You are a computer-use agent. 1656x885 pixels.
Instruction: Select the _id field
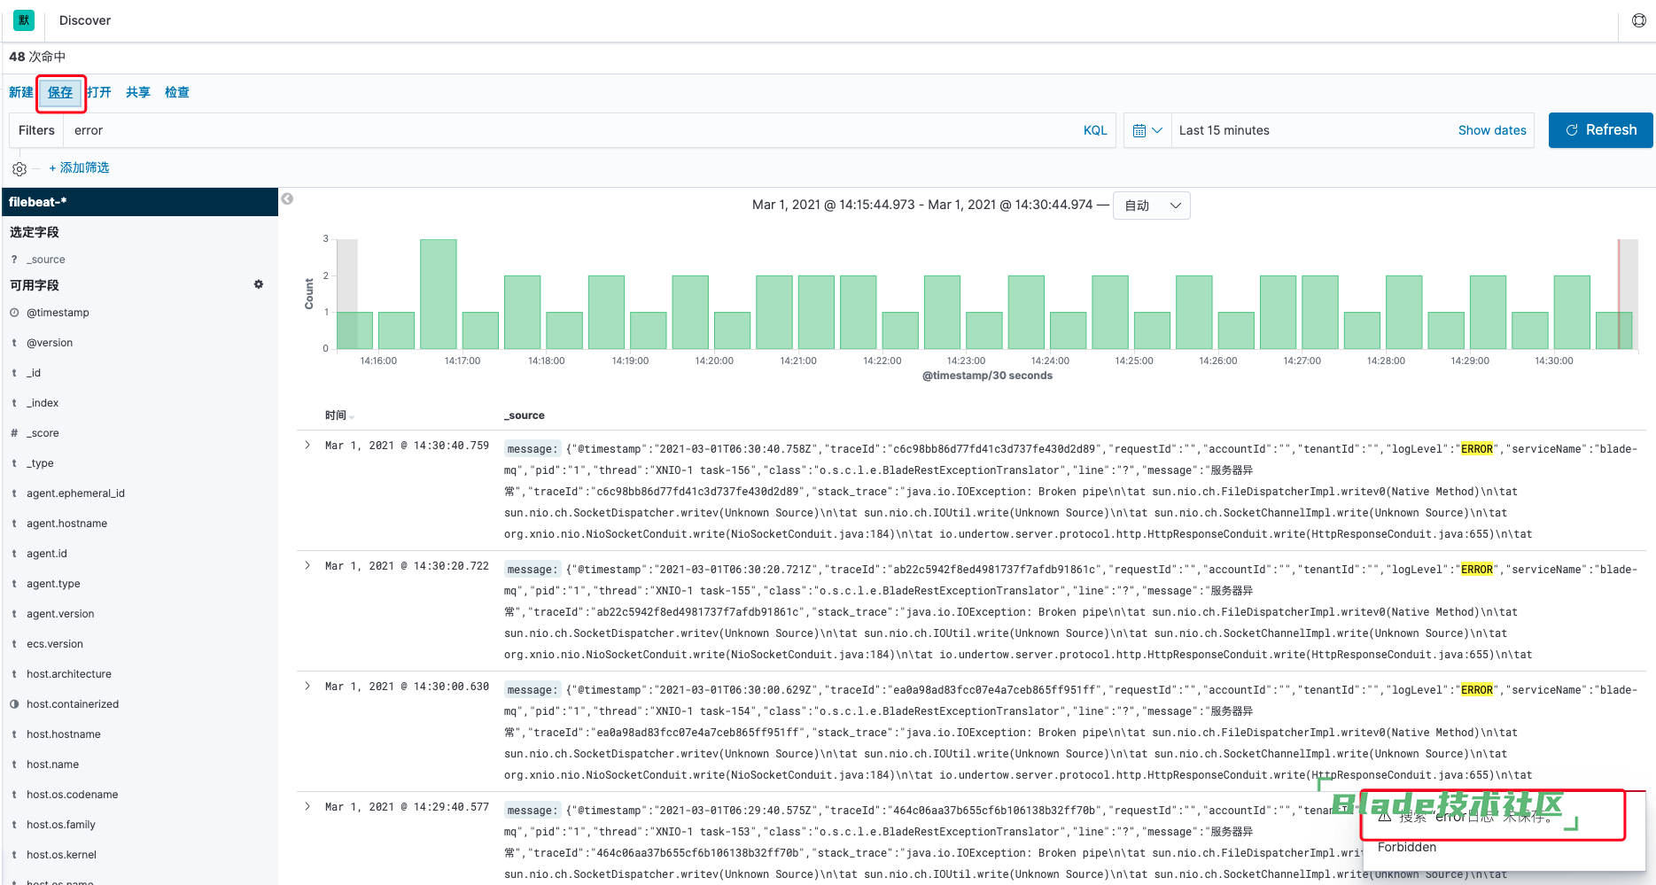coord(34,373)
